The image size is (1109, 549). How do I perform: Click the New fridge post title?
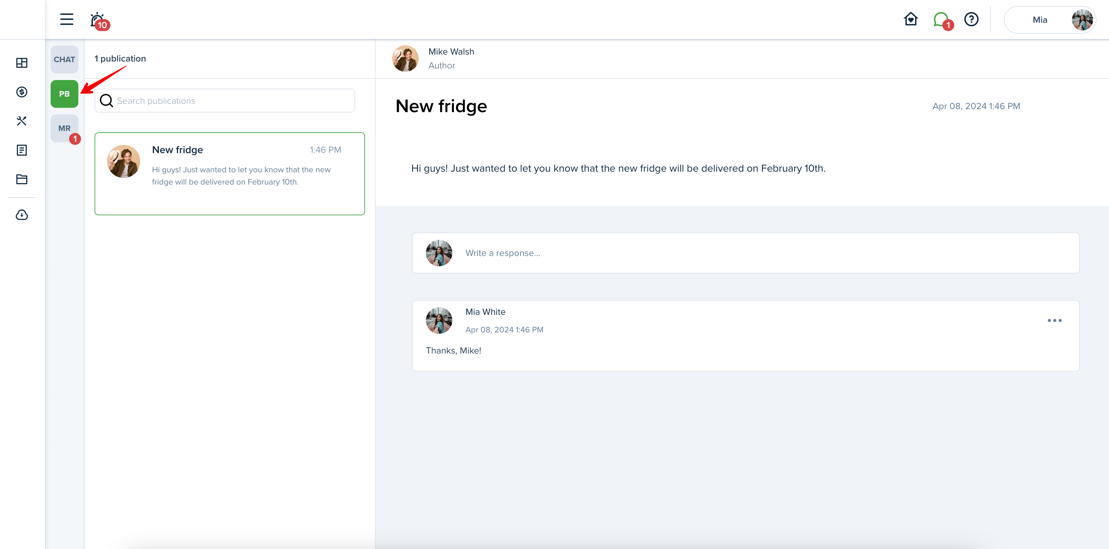coord(441,106)
